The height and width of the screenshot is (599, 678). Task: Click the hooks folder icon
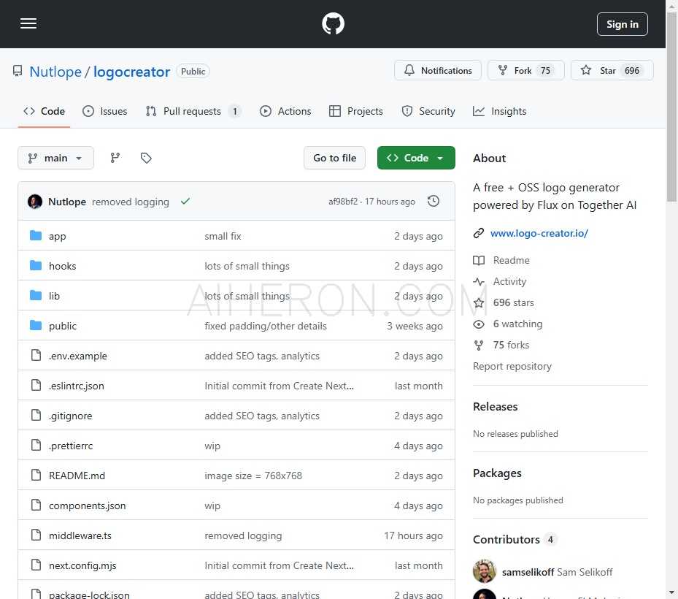pos(36,265)
